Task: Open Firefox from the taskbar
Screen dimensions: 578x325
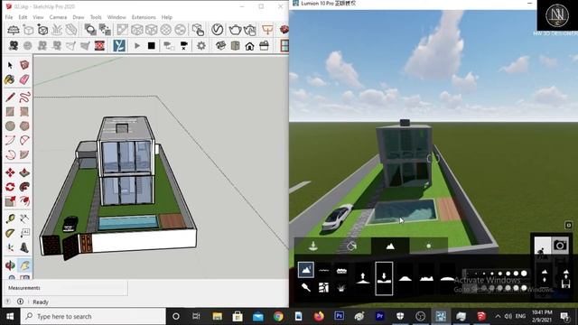Action: (x=319, y=316)
